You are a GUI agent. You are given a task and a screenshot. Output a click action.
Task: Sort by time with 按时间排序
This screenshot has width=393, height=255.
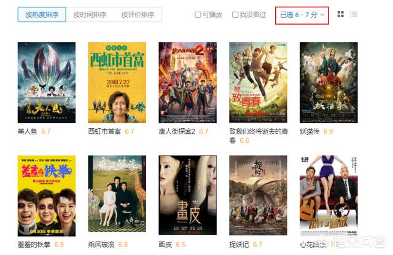pos(90,15)
